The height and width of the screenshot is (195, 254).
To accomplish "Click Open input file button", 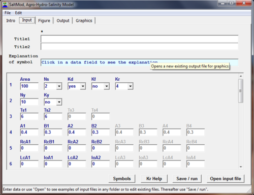I will [x=226, y=179].
